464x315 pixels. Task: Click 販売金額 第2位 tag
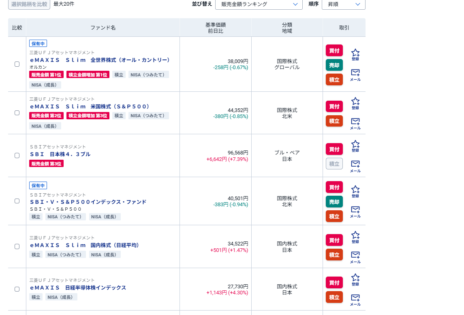click(46, 116)
